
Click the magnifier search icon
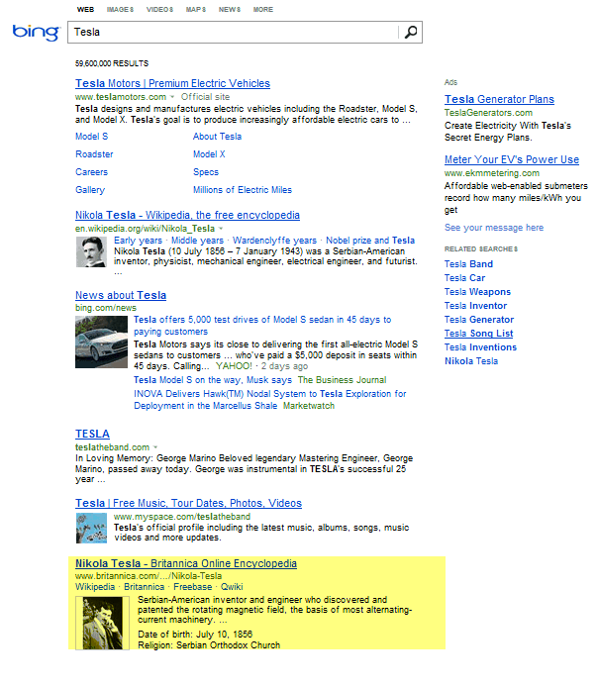[411, 32]
